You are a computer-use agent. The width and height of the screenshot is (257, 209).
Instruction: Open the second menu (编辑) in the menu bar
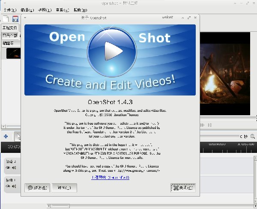(x=27, y=10)
